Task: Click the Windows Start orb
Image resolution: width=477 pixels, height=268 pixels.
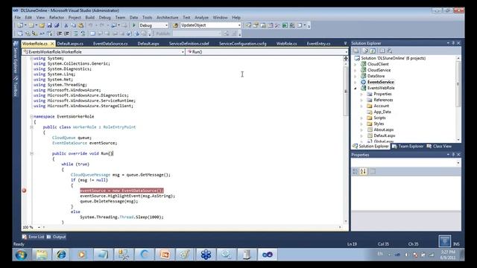Action: [x=21, y=255]
